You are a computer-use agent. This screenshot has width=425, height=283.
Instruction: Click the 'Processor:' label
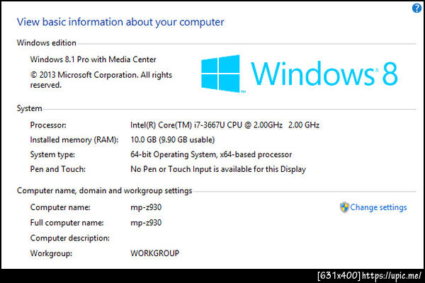click(48, 125)
